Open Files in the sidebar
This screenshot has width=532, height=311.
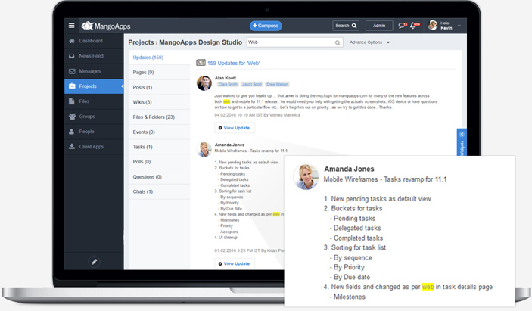pyautogui.click(x=94, y=101)
